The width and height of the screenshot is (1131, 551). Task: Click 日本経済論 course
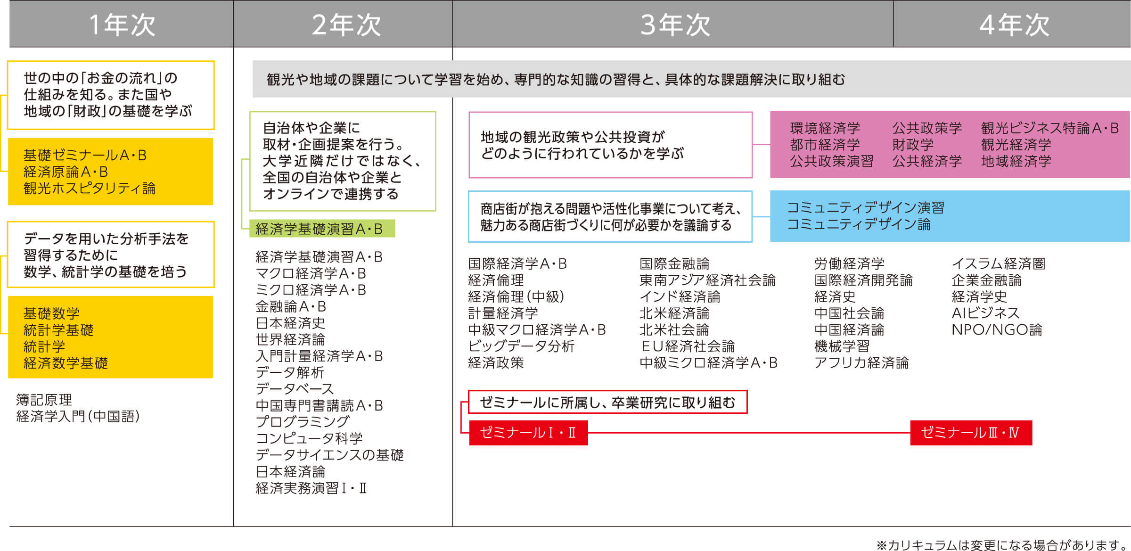(x=290, y=471)
